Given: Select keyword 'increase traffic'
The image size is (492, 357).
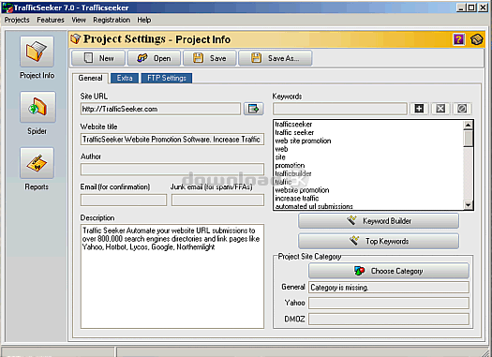Looking at the screenshot, I should (x=297, y=199).
